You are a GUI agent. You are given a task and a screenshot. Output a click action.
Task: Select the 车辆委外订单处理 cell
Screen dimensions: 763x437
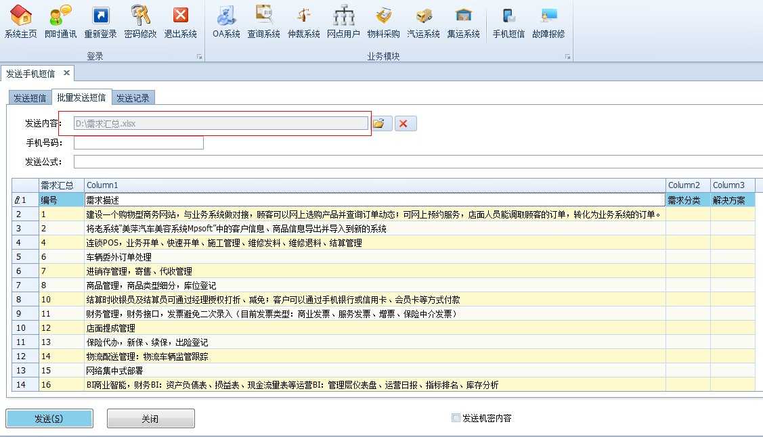(x=374, y=256)
